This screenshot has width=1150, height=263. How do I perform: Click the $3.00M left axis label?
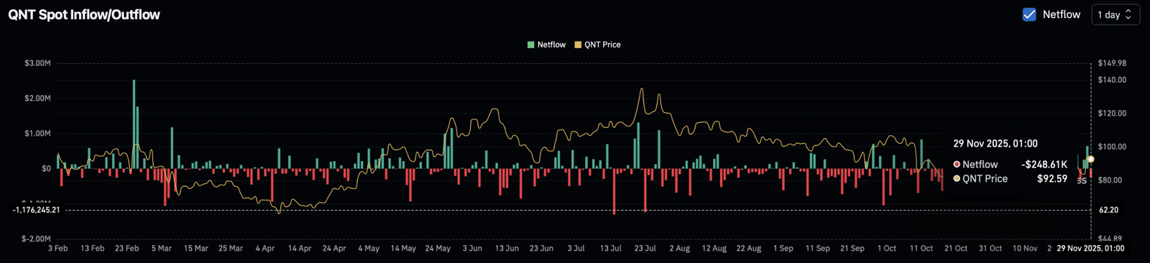click(x=37, y=63)
